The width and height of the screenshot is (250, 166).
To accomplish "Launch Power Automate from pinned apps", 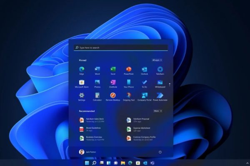I will point(160,97).
